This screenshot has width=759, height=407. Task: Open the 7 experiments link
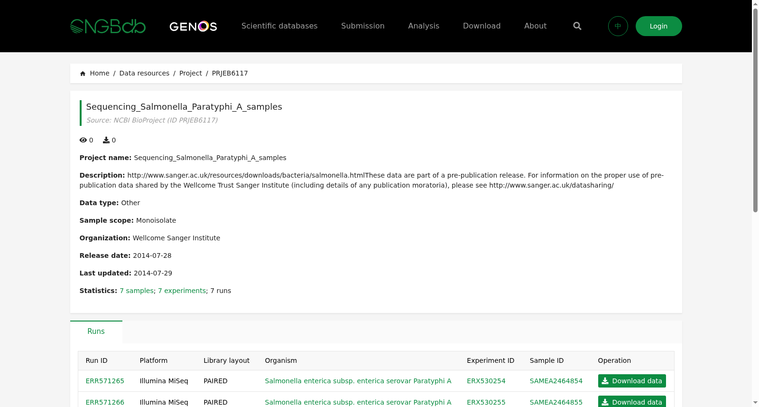[182, 291]
